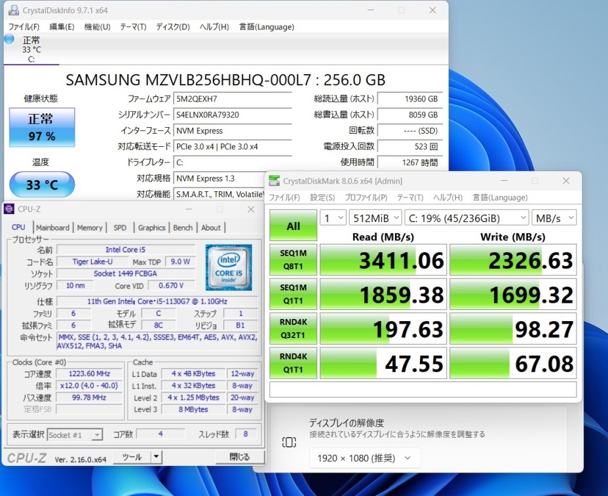Open テーマ(T) menu in CrystalDiskMark
The height and width of the screenshot is (496, 608).
pyautogui.click(x=410, y=197)
